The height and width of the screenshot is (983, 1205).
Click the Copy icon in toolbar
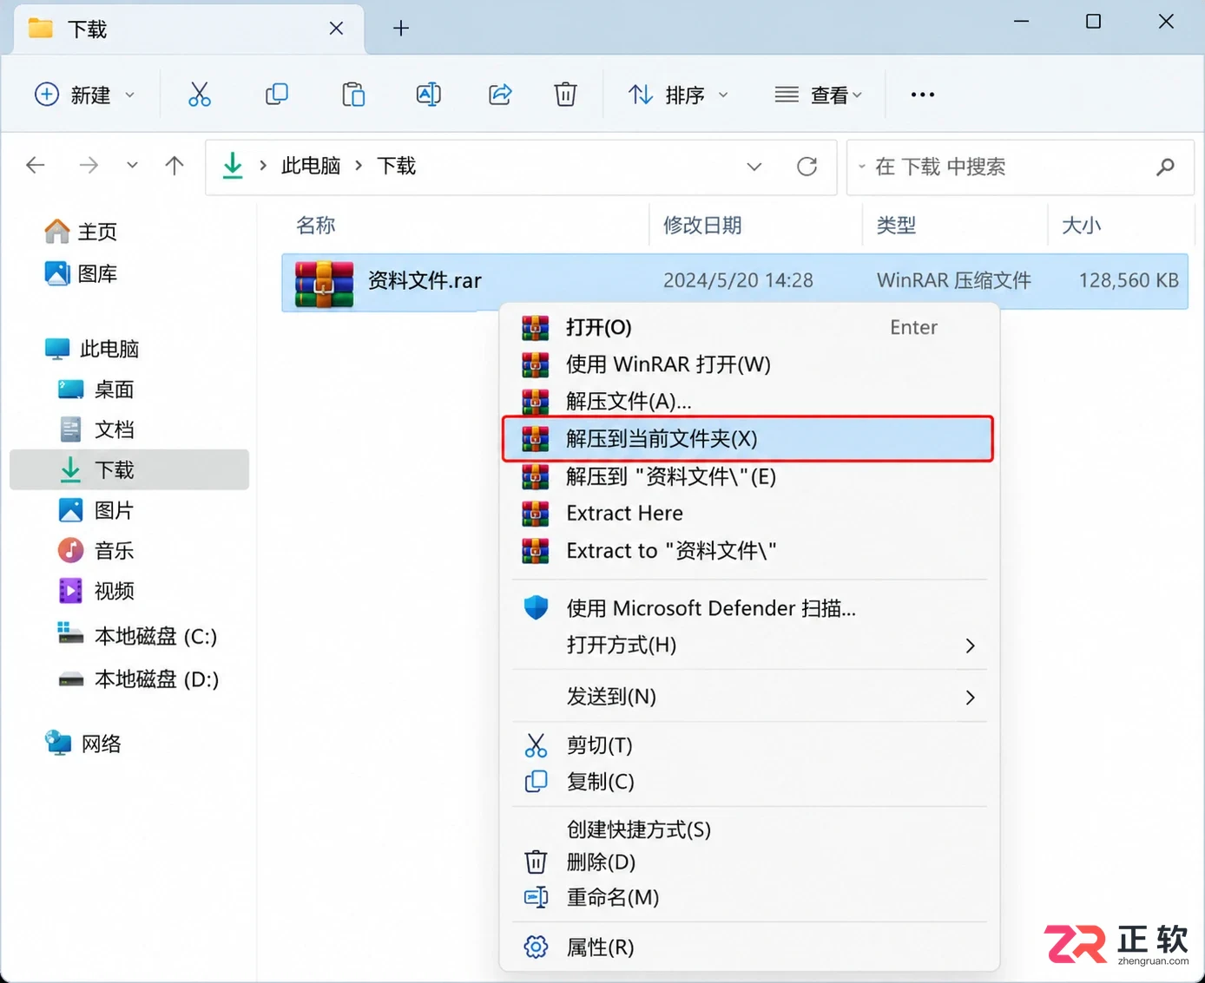(276, 95)
